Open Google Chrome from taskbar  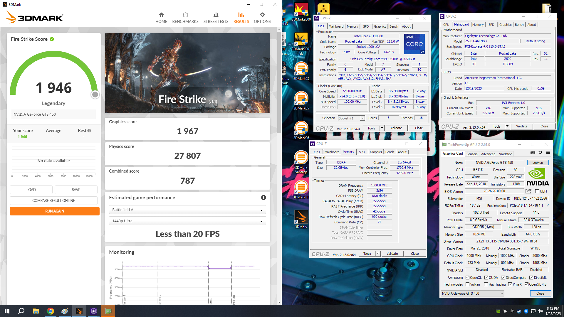(51, 311)
